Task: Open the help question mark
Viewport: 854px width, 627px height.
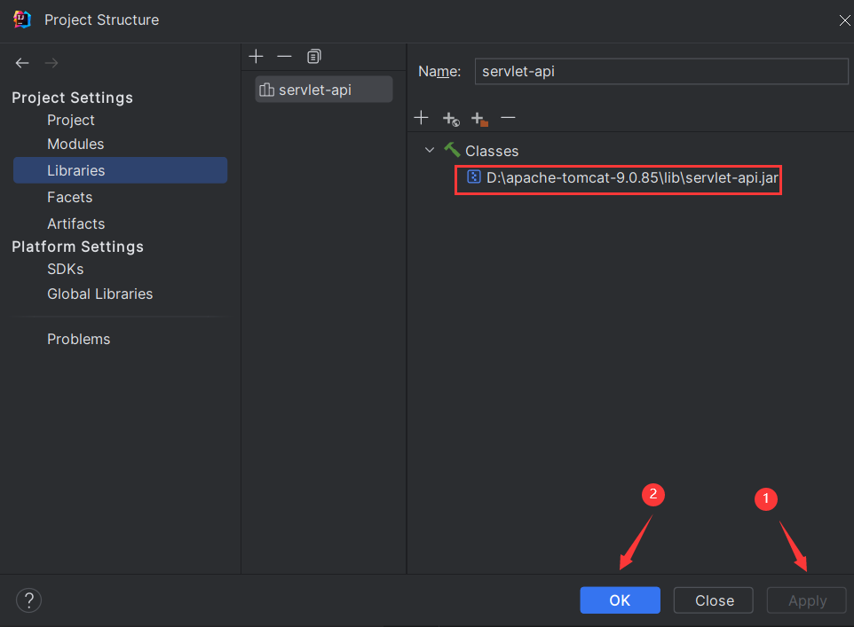Action: point(29,600)
